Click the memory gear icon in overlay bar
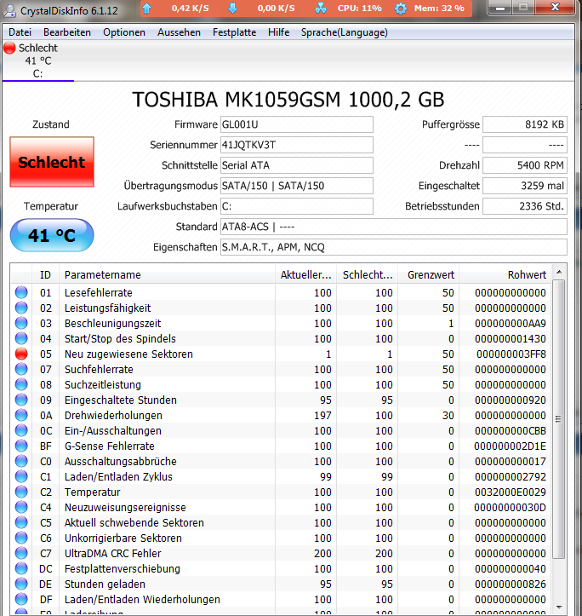The image size is (582, 616). click(400, 8)
